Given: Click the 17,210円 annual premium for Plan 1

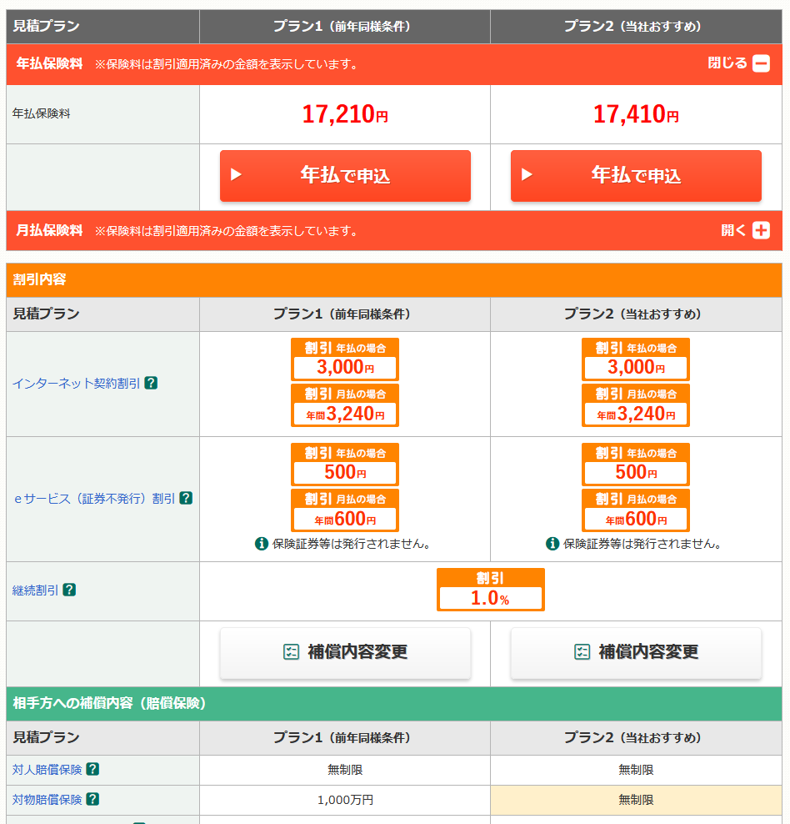Looking at the screenshot, I should (x=345, y=114).
